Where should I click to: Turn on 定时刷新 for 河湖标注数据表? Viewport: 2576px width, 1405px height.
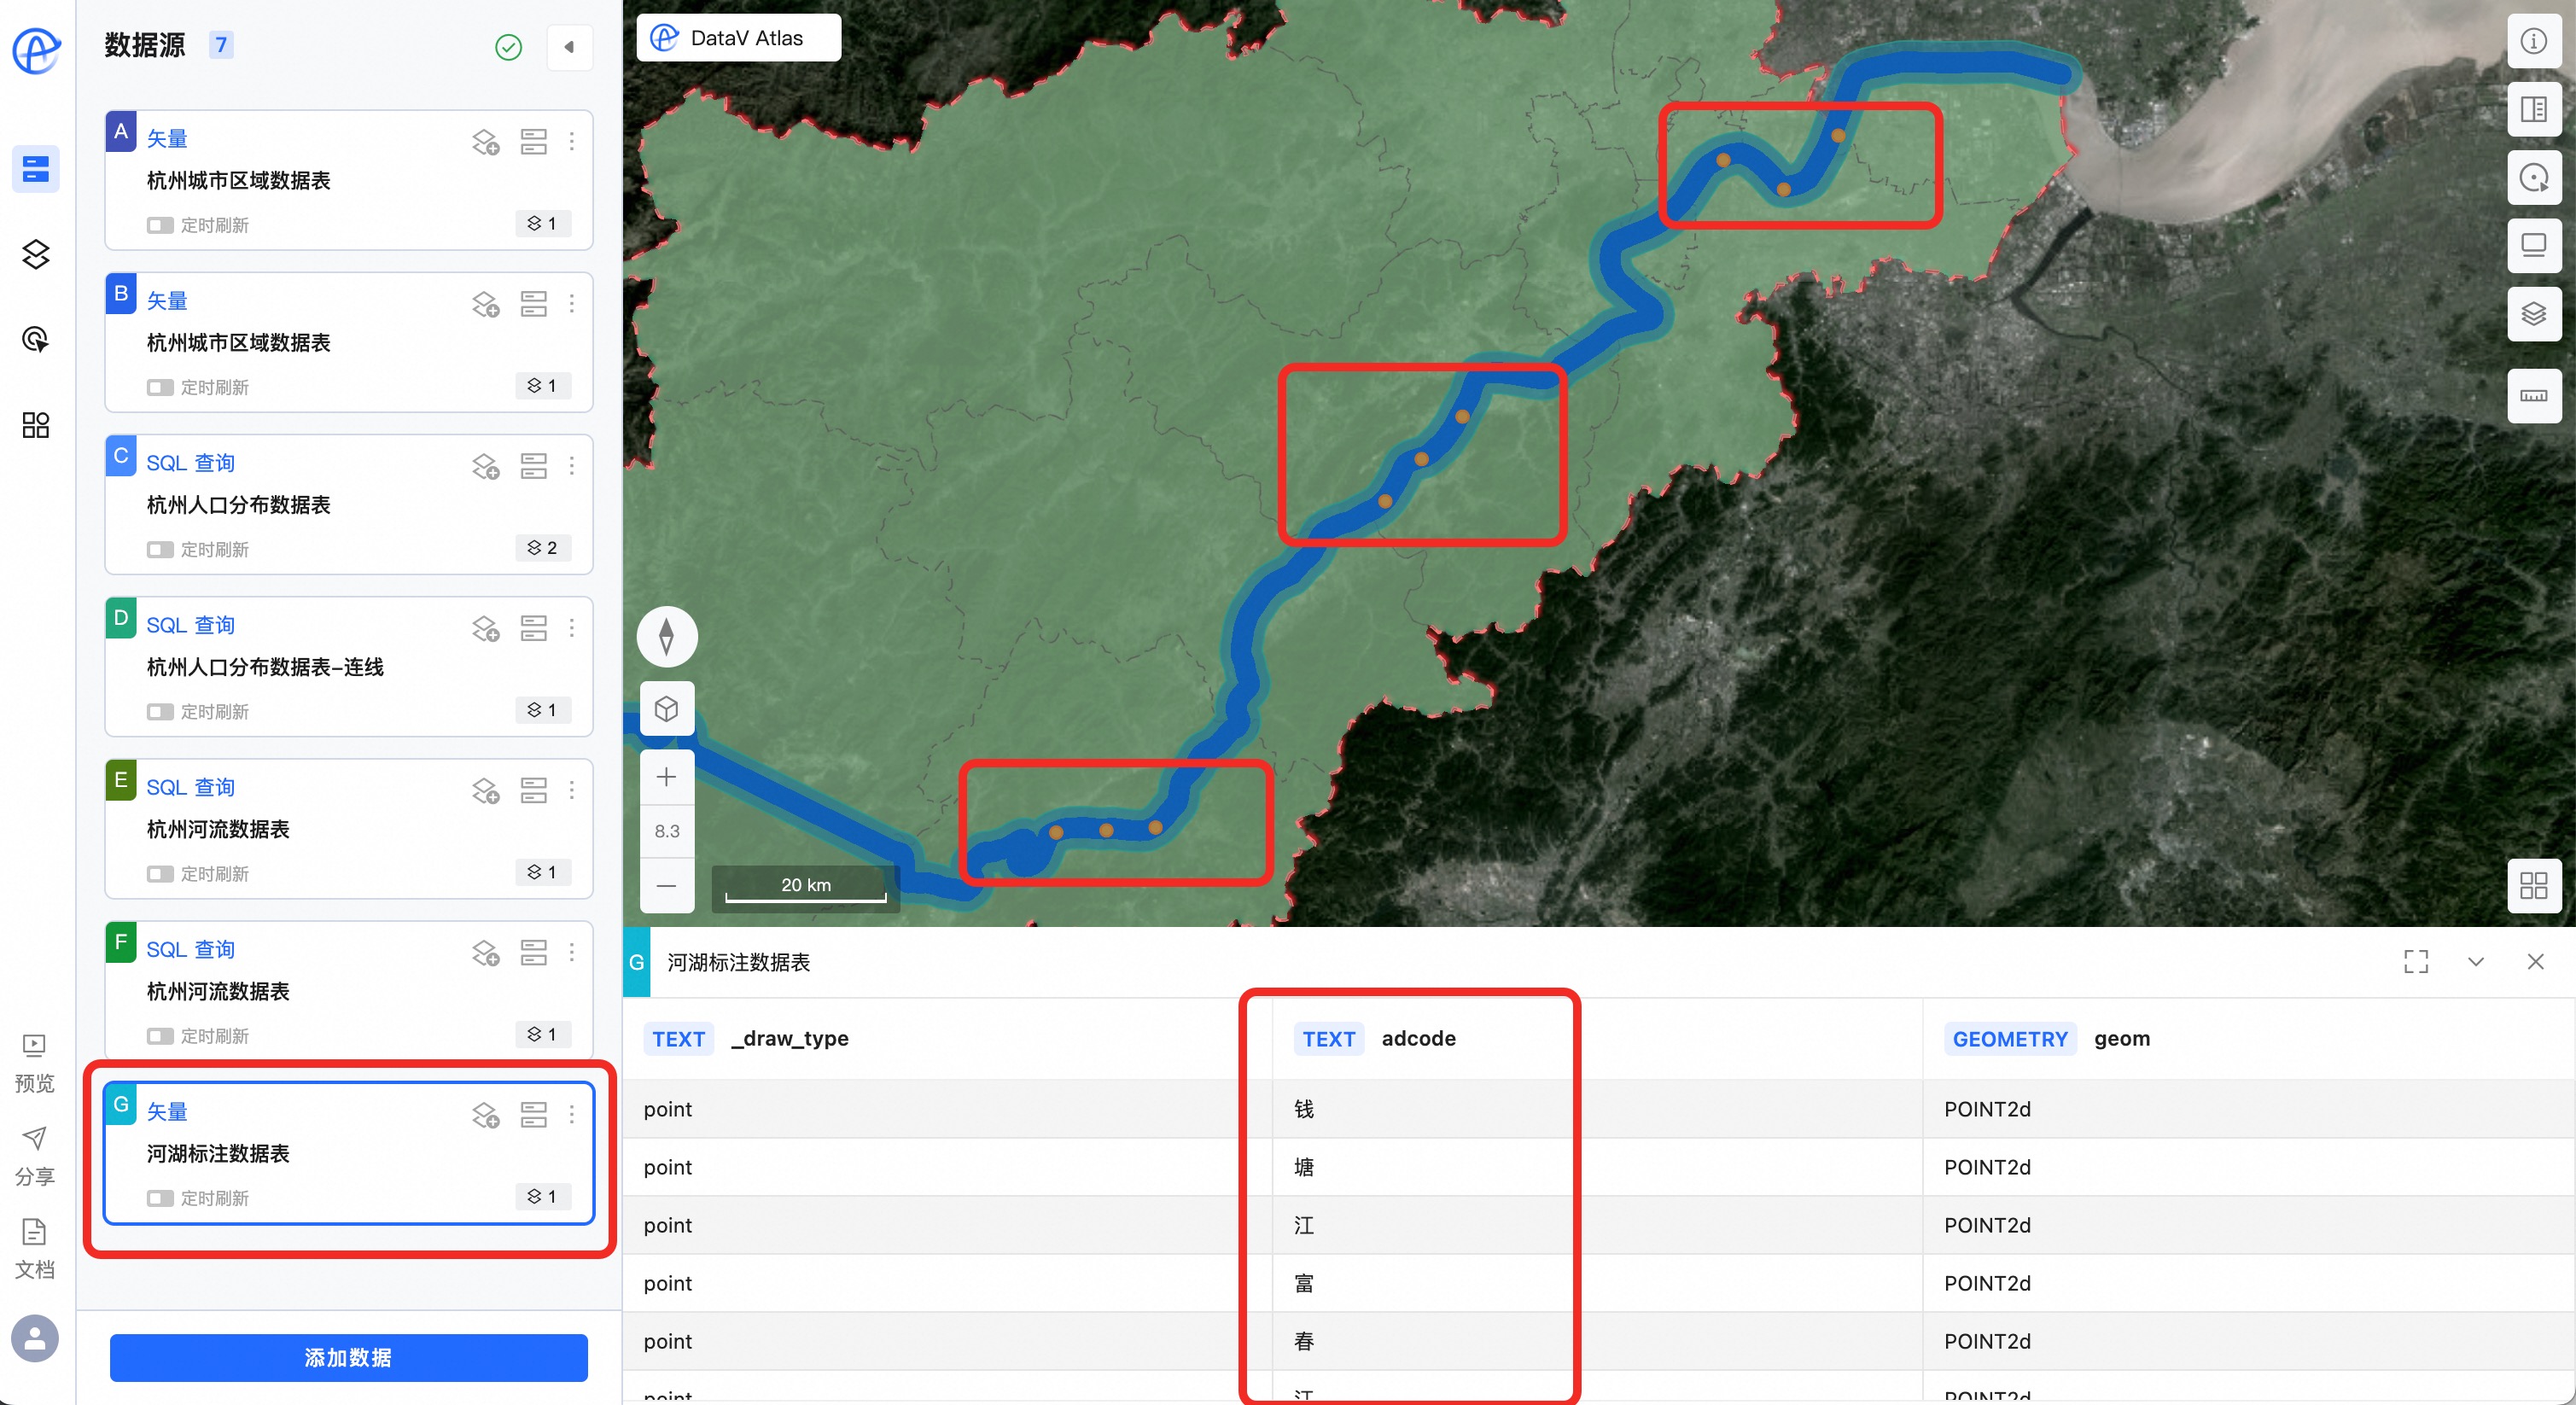(160, 1198)
